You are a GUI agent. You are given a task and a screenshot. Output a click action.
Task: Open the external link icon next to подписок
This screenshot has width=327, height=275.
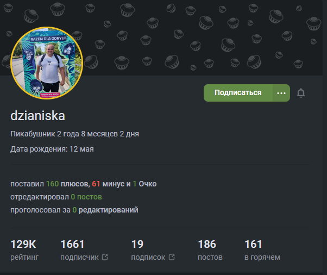[x=172, y=257]
